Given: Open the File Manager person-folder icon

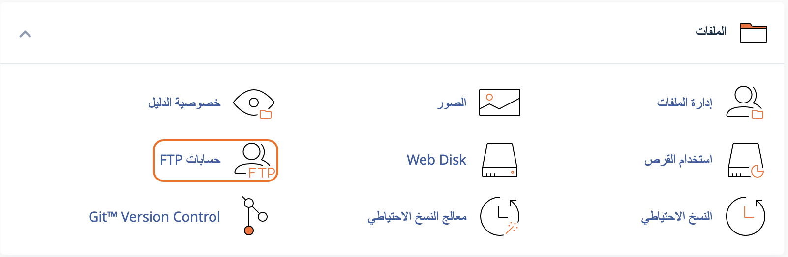Looking at the screenshot, I should (745, 103).
